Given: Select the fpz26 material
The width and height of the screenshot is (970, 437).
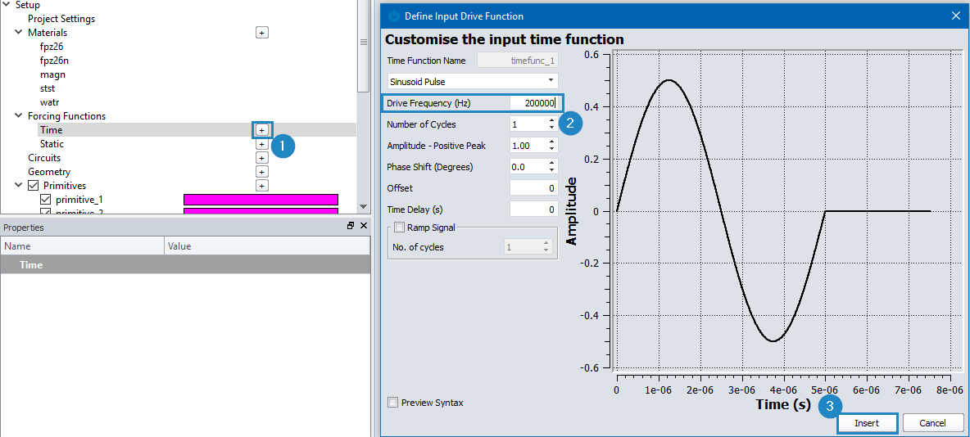Looking at the screenshot, I should [52, 47].
